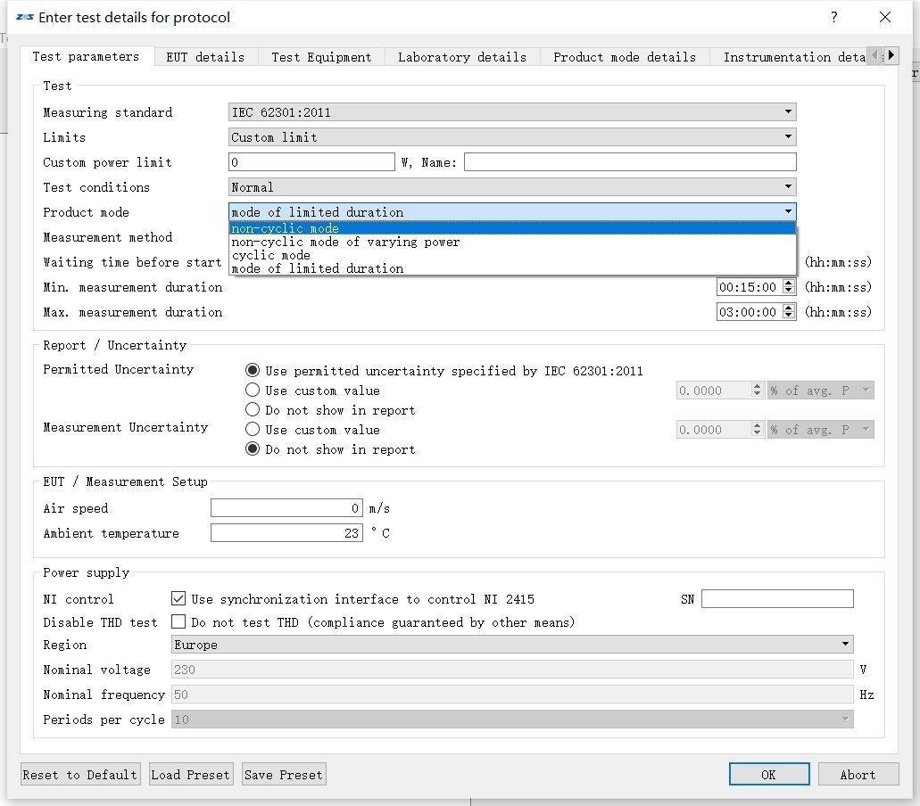Confirm the dialog with OK
Image resolution: width=920 pixels, height=806 pixels.
point(768,775)
